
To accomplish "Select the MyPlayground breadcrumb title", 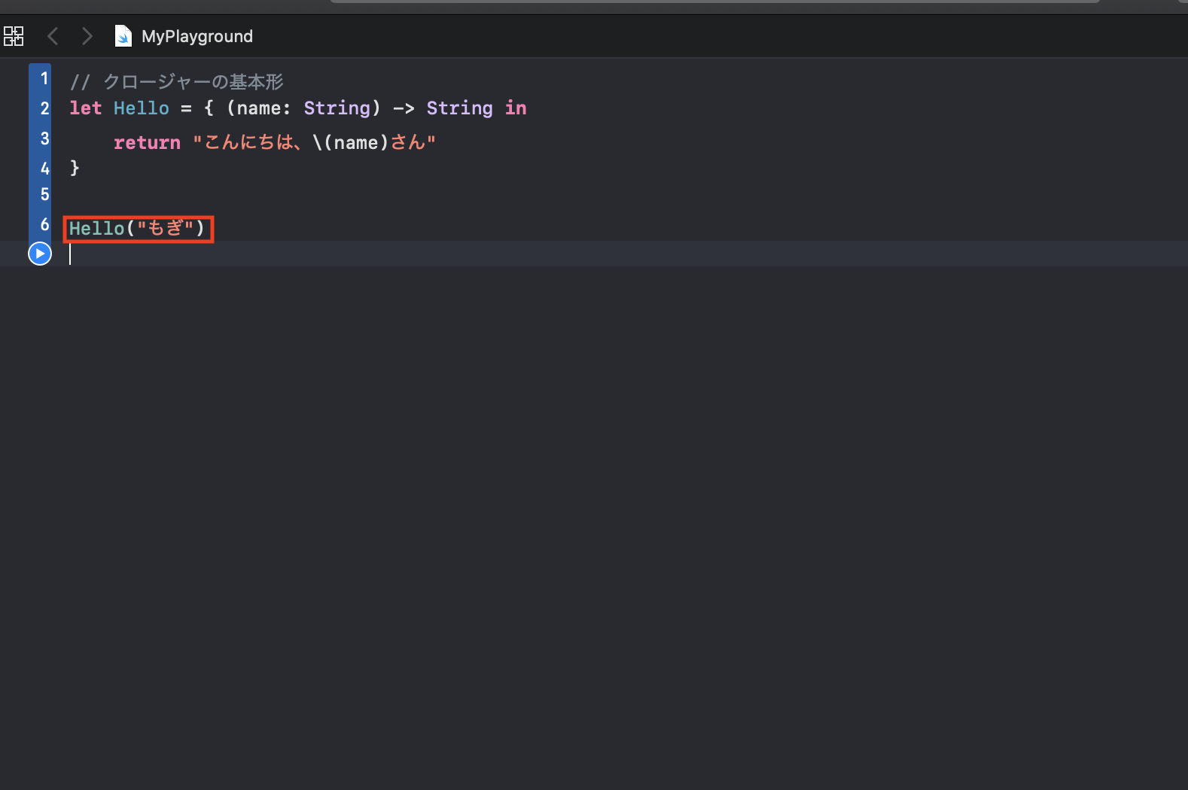I will click(x=197, y=36).
